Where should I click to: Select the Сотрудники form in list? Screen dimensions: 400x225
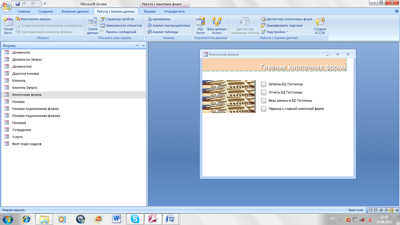(22, 130)
